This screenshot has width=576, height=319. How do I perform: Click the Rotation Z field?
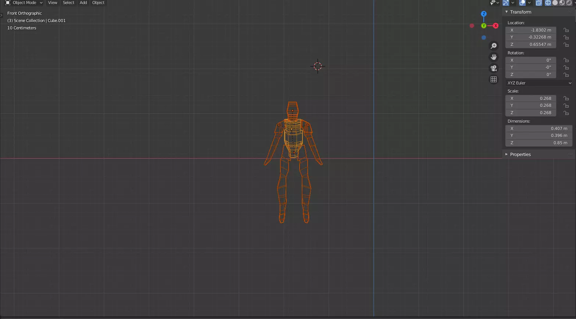(531, 75)
